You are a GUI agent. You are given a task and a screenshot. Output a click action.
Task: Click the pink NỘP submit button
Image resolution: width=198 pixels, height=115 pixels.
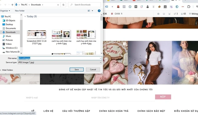click(163, 97)
